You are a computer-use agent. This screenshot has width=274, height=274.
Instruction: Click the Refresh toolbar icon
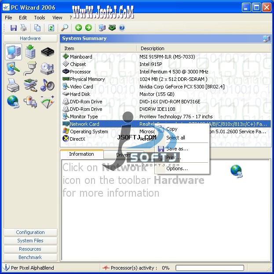51,28
